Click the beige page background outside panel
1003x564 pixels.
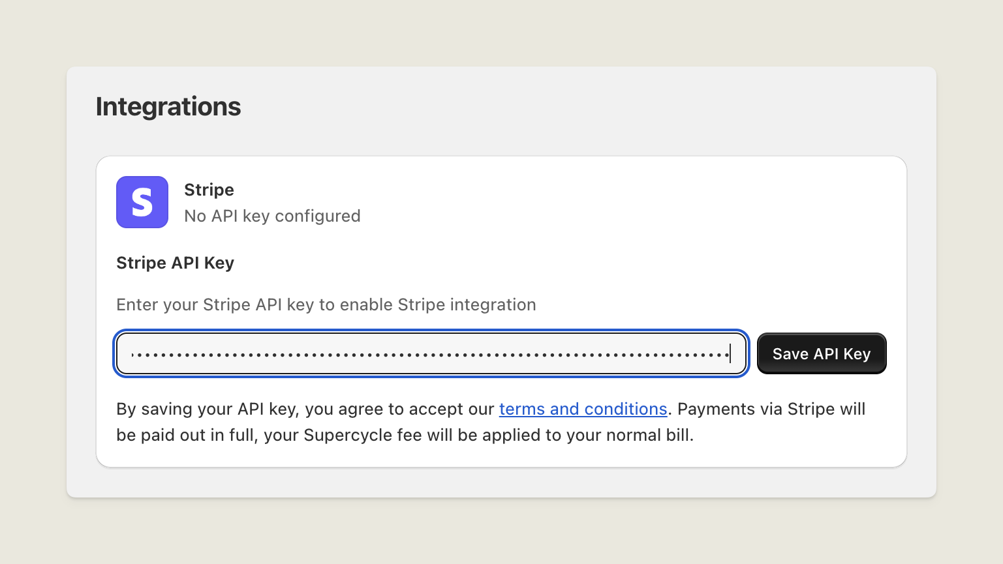point(501,33)
